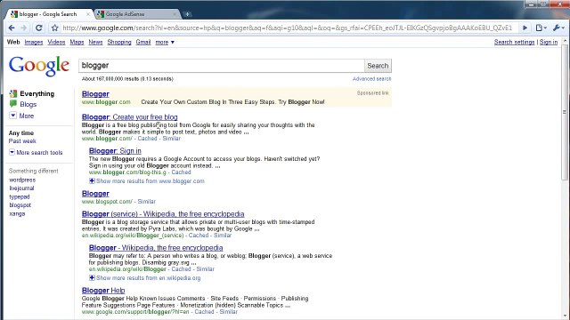
Task: Search for blogspot under Something different
Action: pyautogui.click(x=20, y=205)
